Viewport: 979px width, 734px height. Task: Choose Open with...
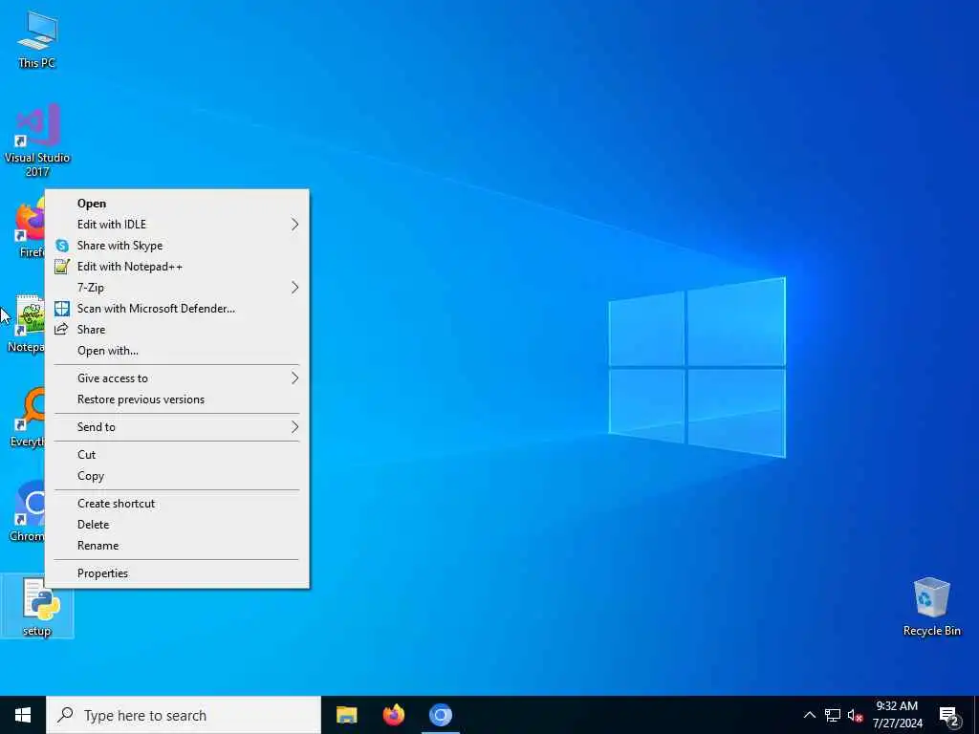coord(177,351)
